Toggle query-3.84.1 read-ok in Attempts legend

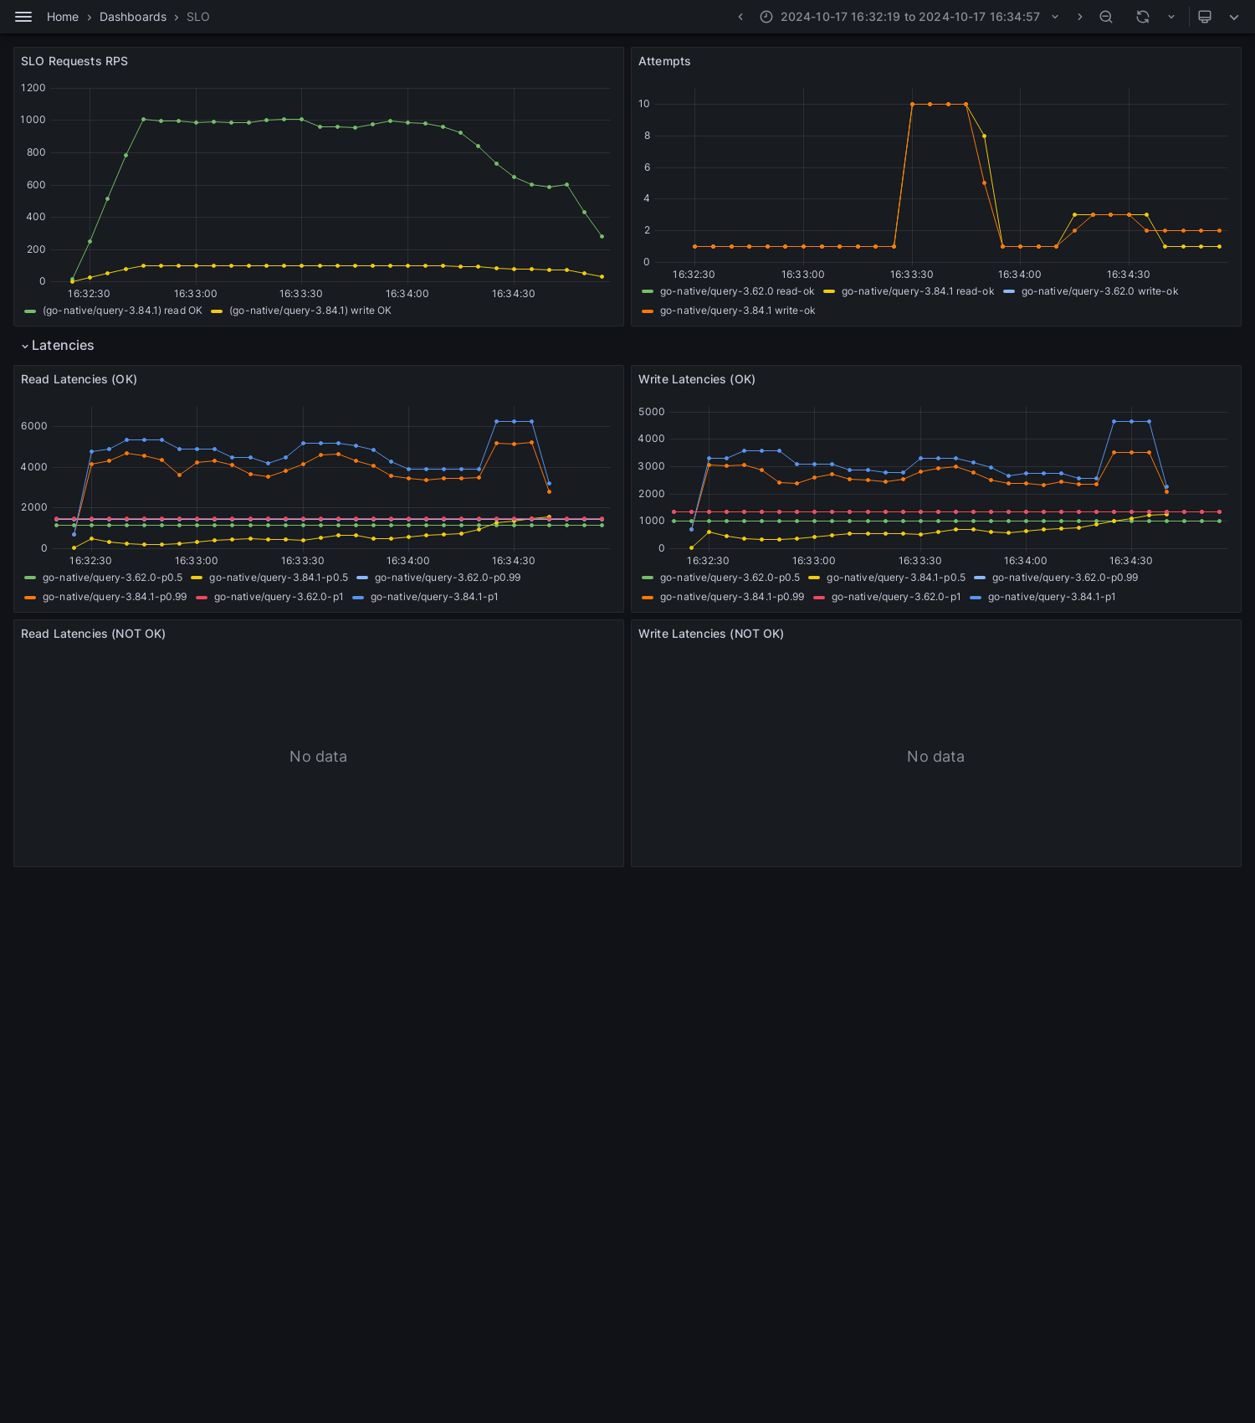(918, 291)
